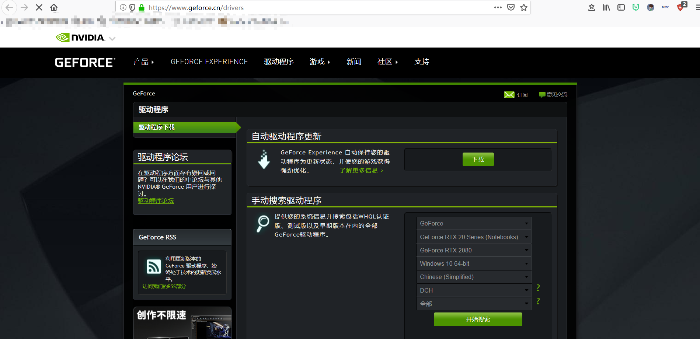Click the green envelope subscribe icon
Image resolution: width=700 pixels, height=339 pixels.
click(x=509, y=95)
